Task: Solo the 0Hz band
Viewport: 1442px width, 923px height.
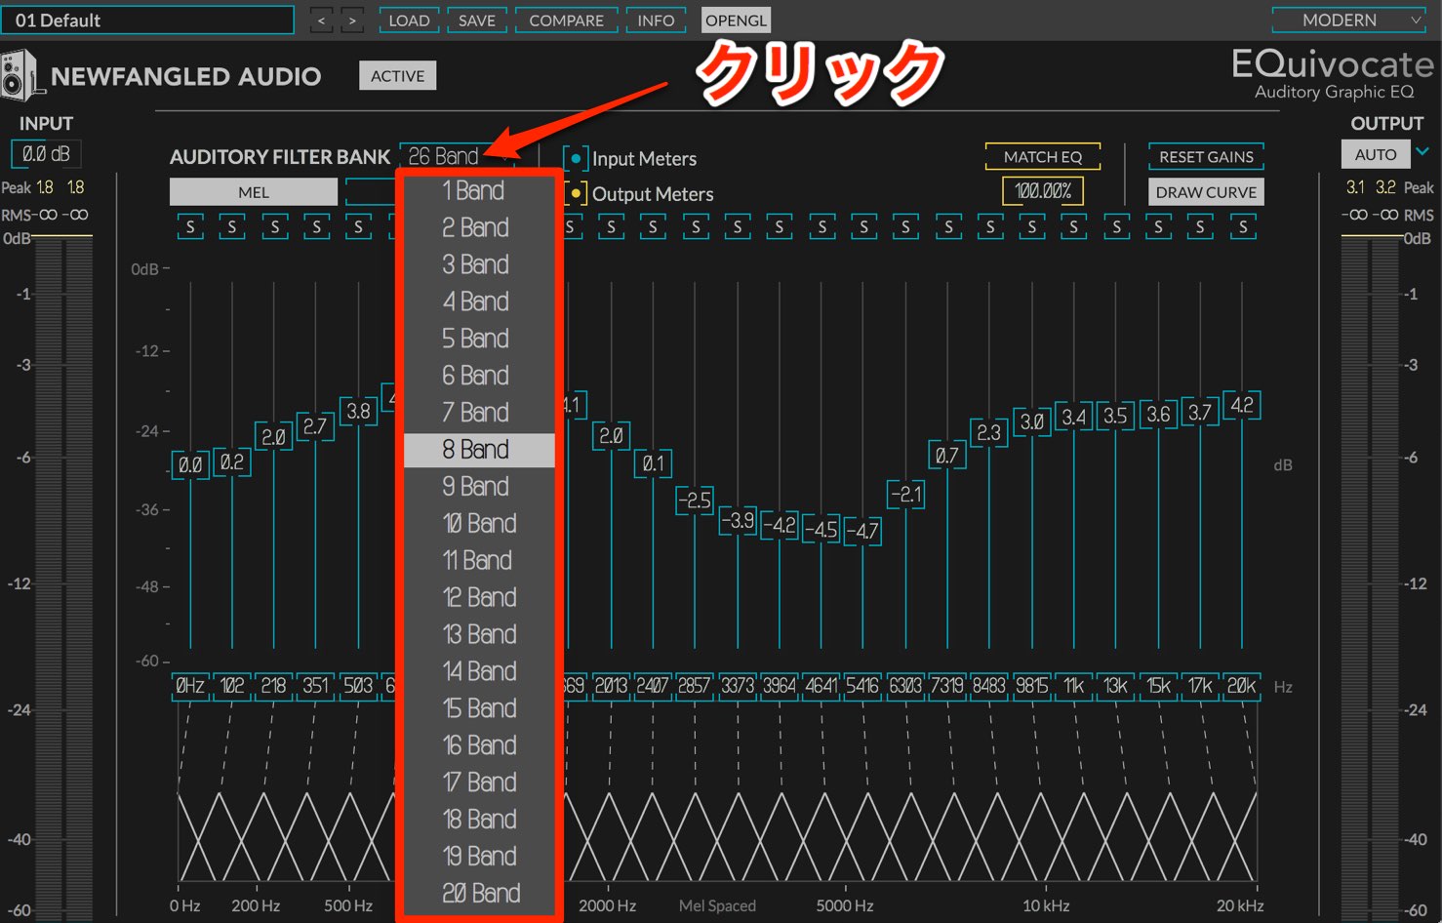Action: [x=190, y=227]
